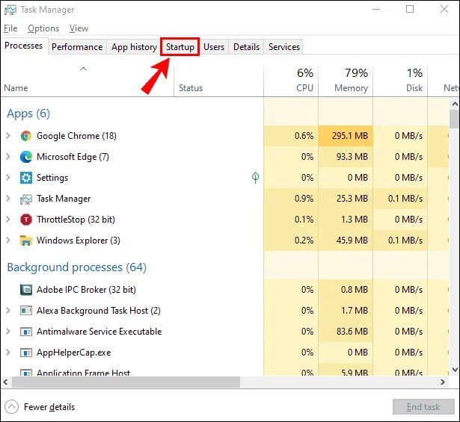Sort processes by CPU column header

click(291, 81)
